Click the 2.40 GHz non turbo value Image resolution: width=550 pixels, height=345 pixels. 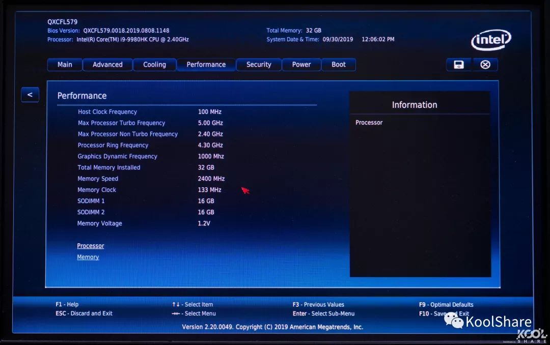(x=210, y=134)
